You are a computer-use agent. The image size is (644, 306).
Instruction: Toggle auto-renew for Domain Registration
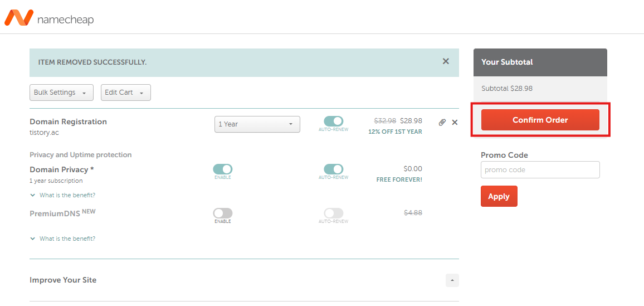pos(334,121)
